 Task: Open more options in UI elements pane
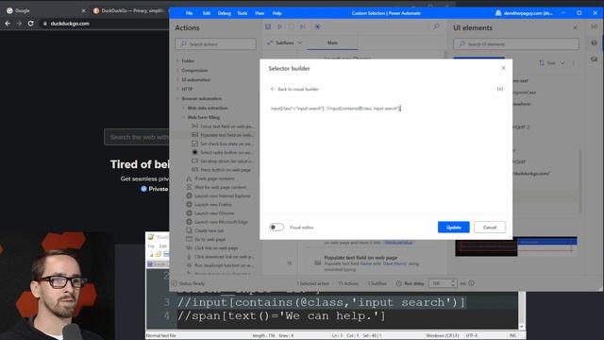click(x=574, y=63)
